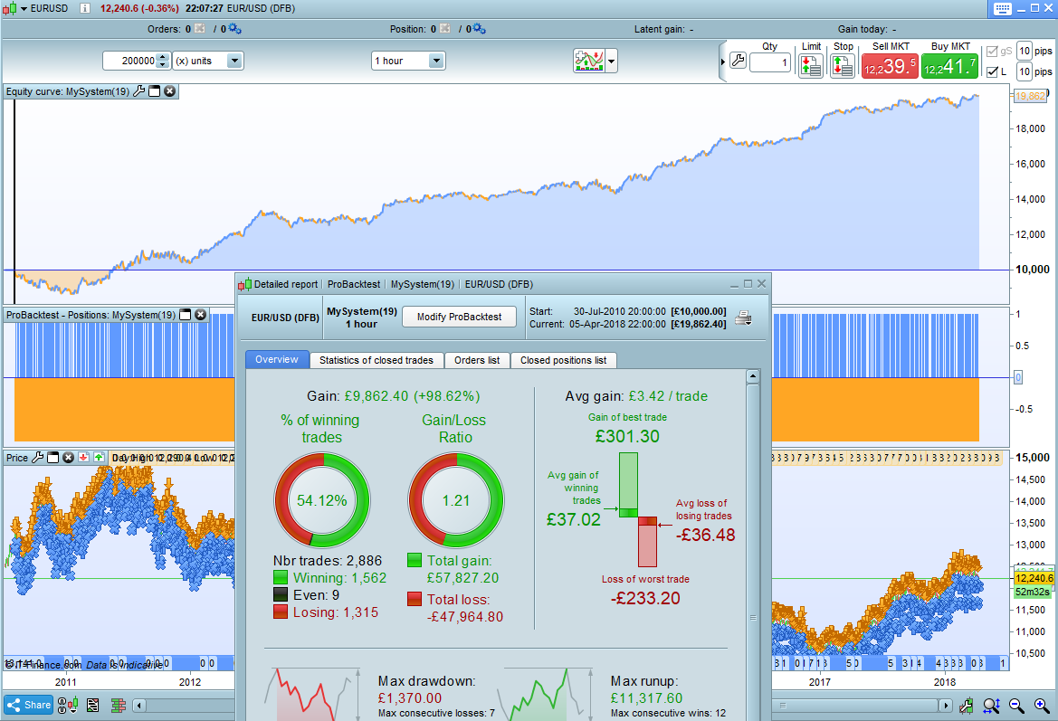Viewport: 1058px width, 721px height.
Task: Click the red Sell MKT button
Action: 890,66
